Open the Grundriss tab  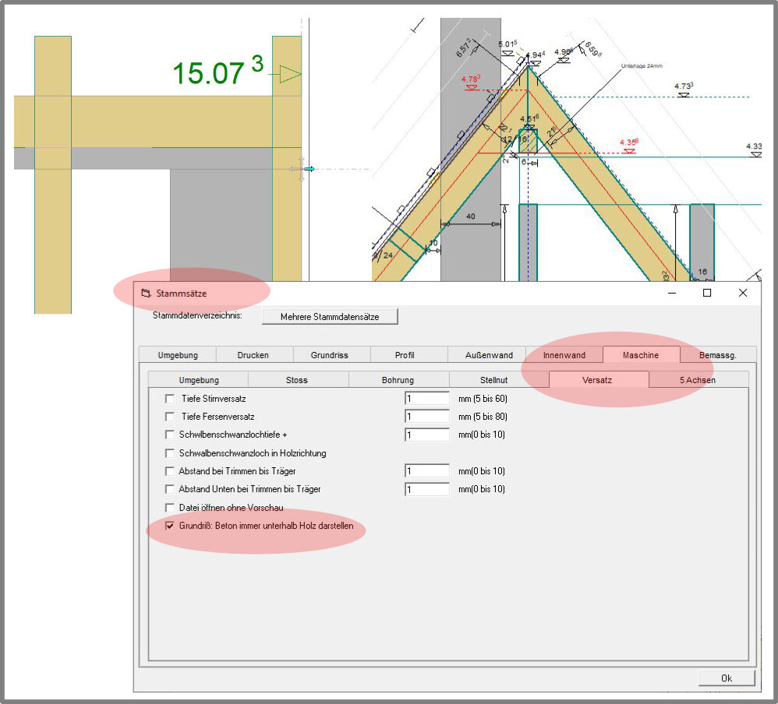click(x=330, y=355)
